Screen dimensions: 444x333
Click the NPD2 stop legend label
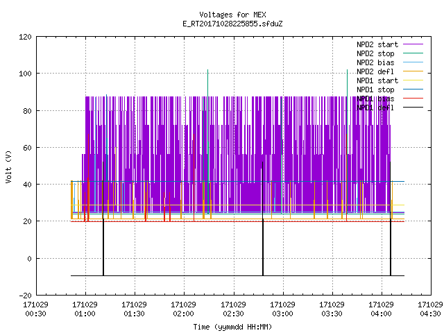(x=375, y=53)
